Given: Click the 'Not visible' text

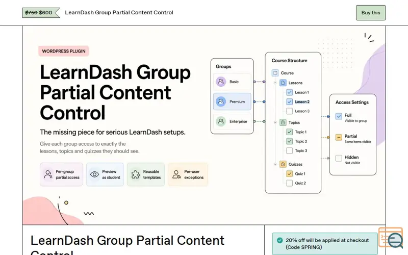Looking at the screenshot, I should [352, 163].
